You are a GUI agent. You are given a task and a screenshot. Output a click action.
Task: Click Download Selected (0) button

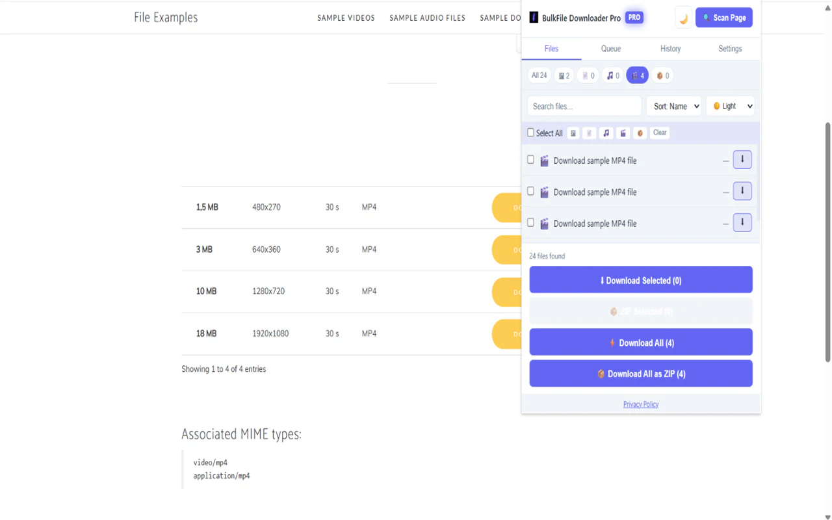pyautogui.click(x=641, y=280)
